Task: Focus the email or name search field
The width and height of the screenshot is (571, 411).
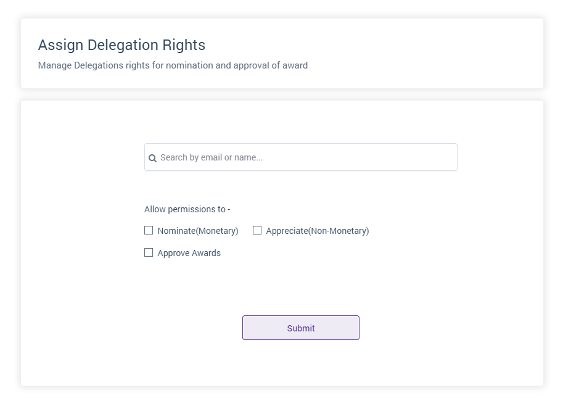Action: (x=301, y=157)
